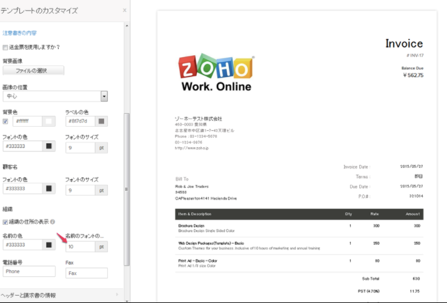Edit the label color #817d7d field
Image resolution: width=447 pixels, height=303 pixels.
pos(80,121)
